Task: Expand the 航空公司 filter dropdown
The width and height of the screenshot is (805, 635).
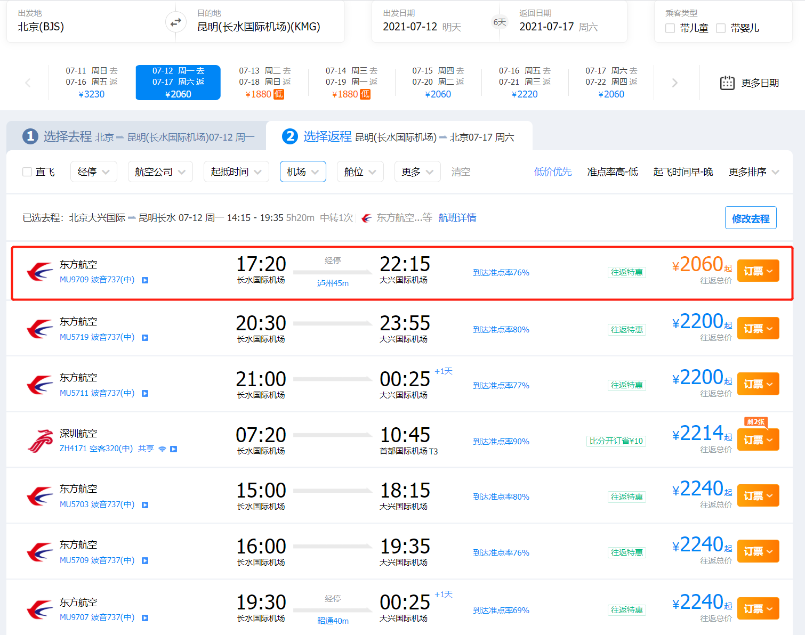Action: point(160,172)
